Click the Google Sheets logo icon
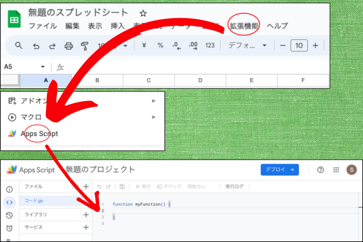 click(x=14, y=19)
